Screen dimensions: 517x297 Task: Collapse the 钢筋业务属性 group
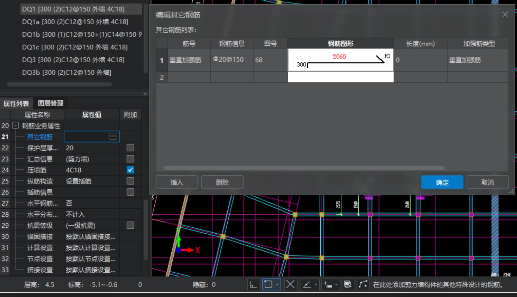tap(16, 125)
